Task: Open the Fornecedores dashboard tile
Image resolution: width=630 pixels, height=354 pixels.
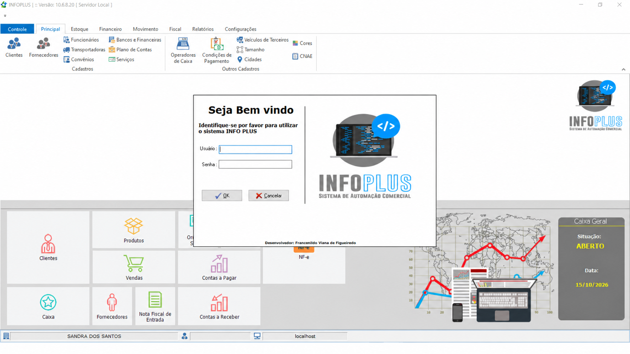Action: (112, 306)
